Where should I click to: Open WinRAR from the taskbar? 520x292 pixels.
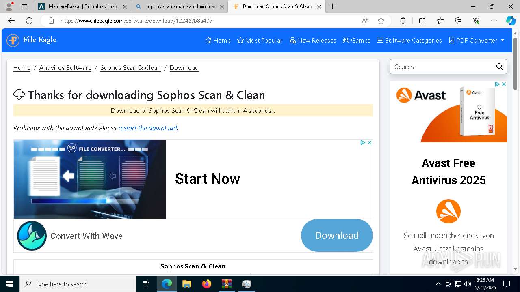[x=226, y=284]
